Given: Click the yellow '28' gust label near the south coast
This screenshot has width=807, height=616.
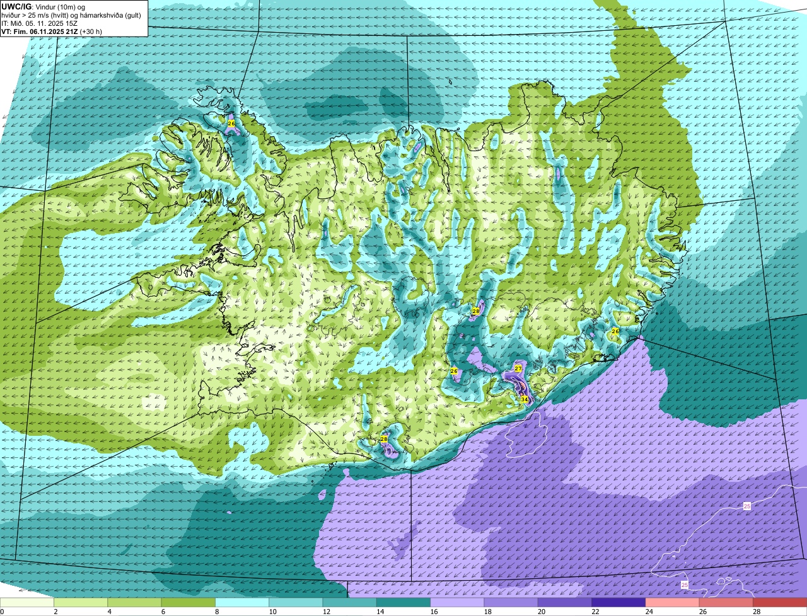Looking at the screenshot, I should [x=384, y=439].
